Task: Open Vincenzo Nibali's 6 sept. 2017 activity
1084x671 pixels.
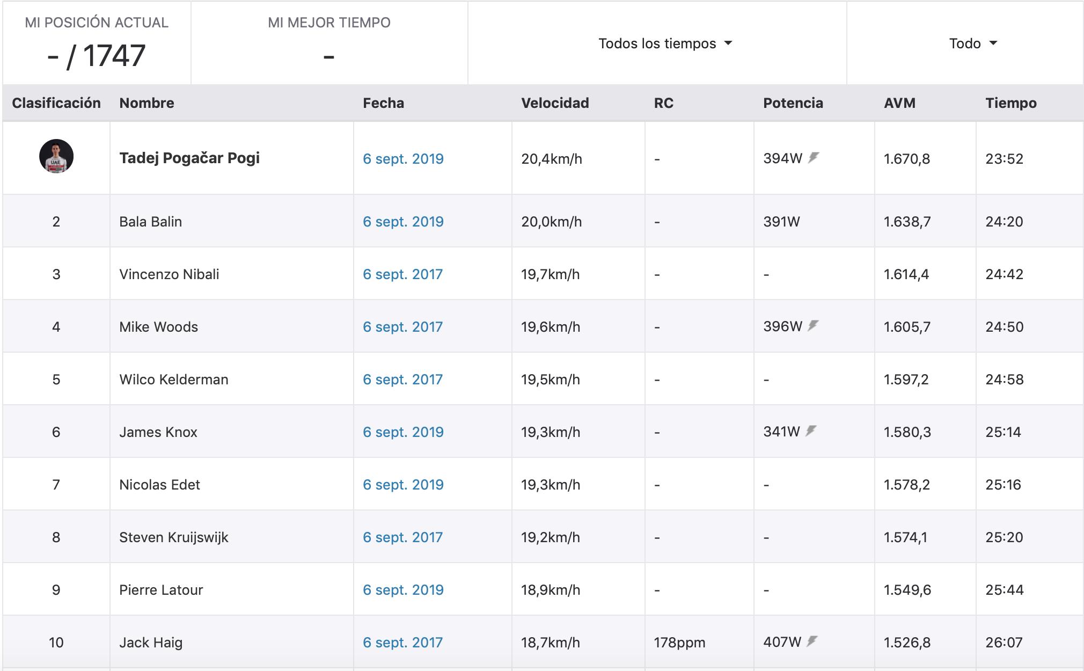Action: click(402, 274)
